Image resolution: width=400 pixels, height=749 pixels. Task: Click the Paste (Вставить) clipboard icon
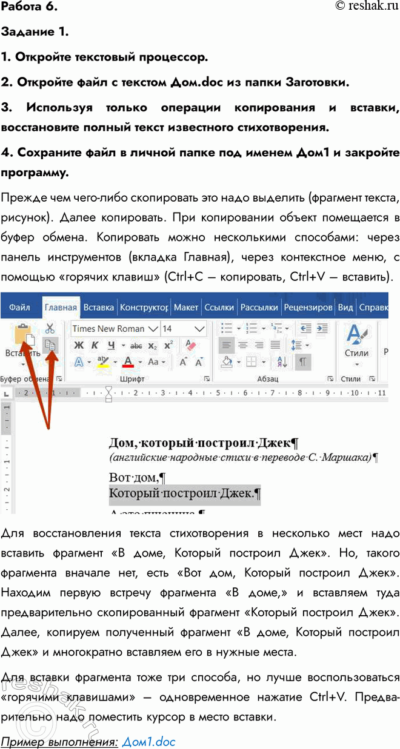(x=22, y=334)
